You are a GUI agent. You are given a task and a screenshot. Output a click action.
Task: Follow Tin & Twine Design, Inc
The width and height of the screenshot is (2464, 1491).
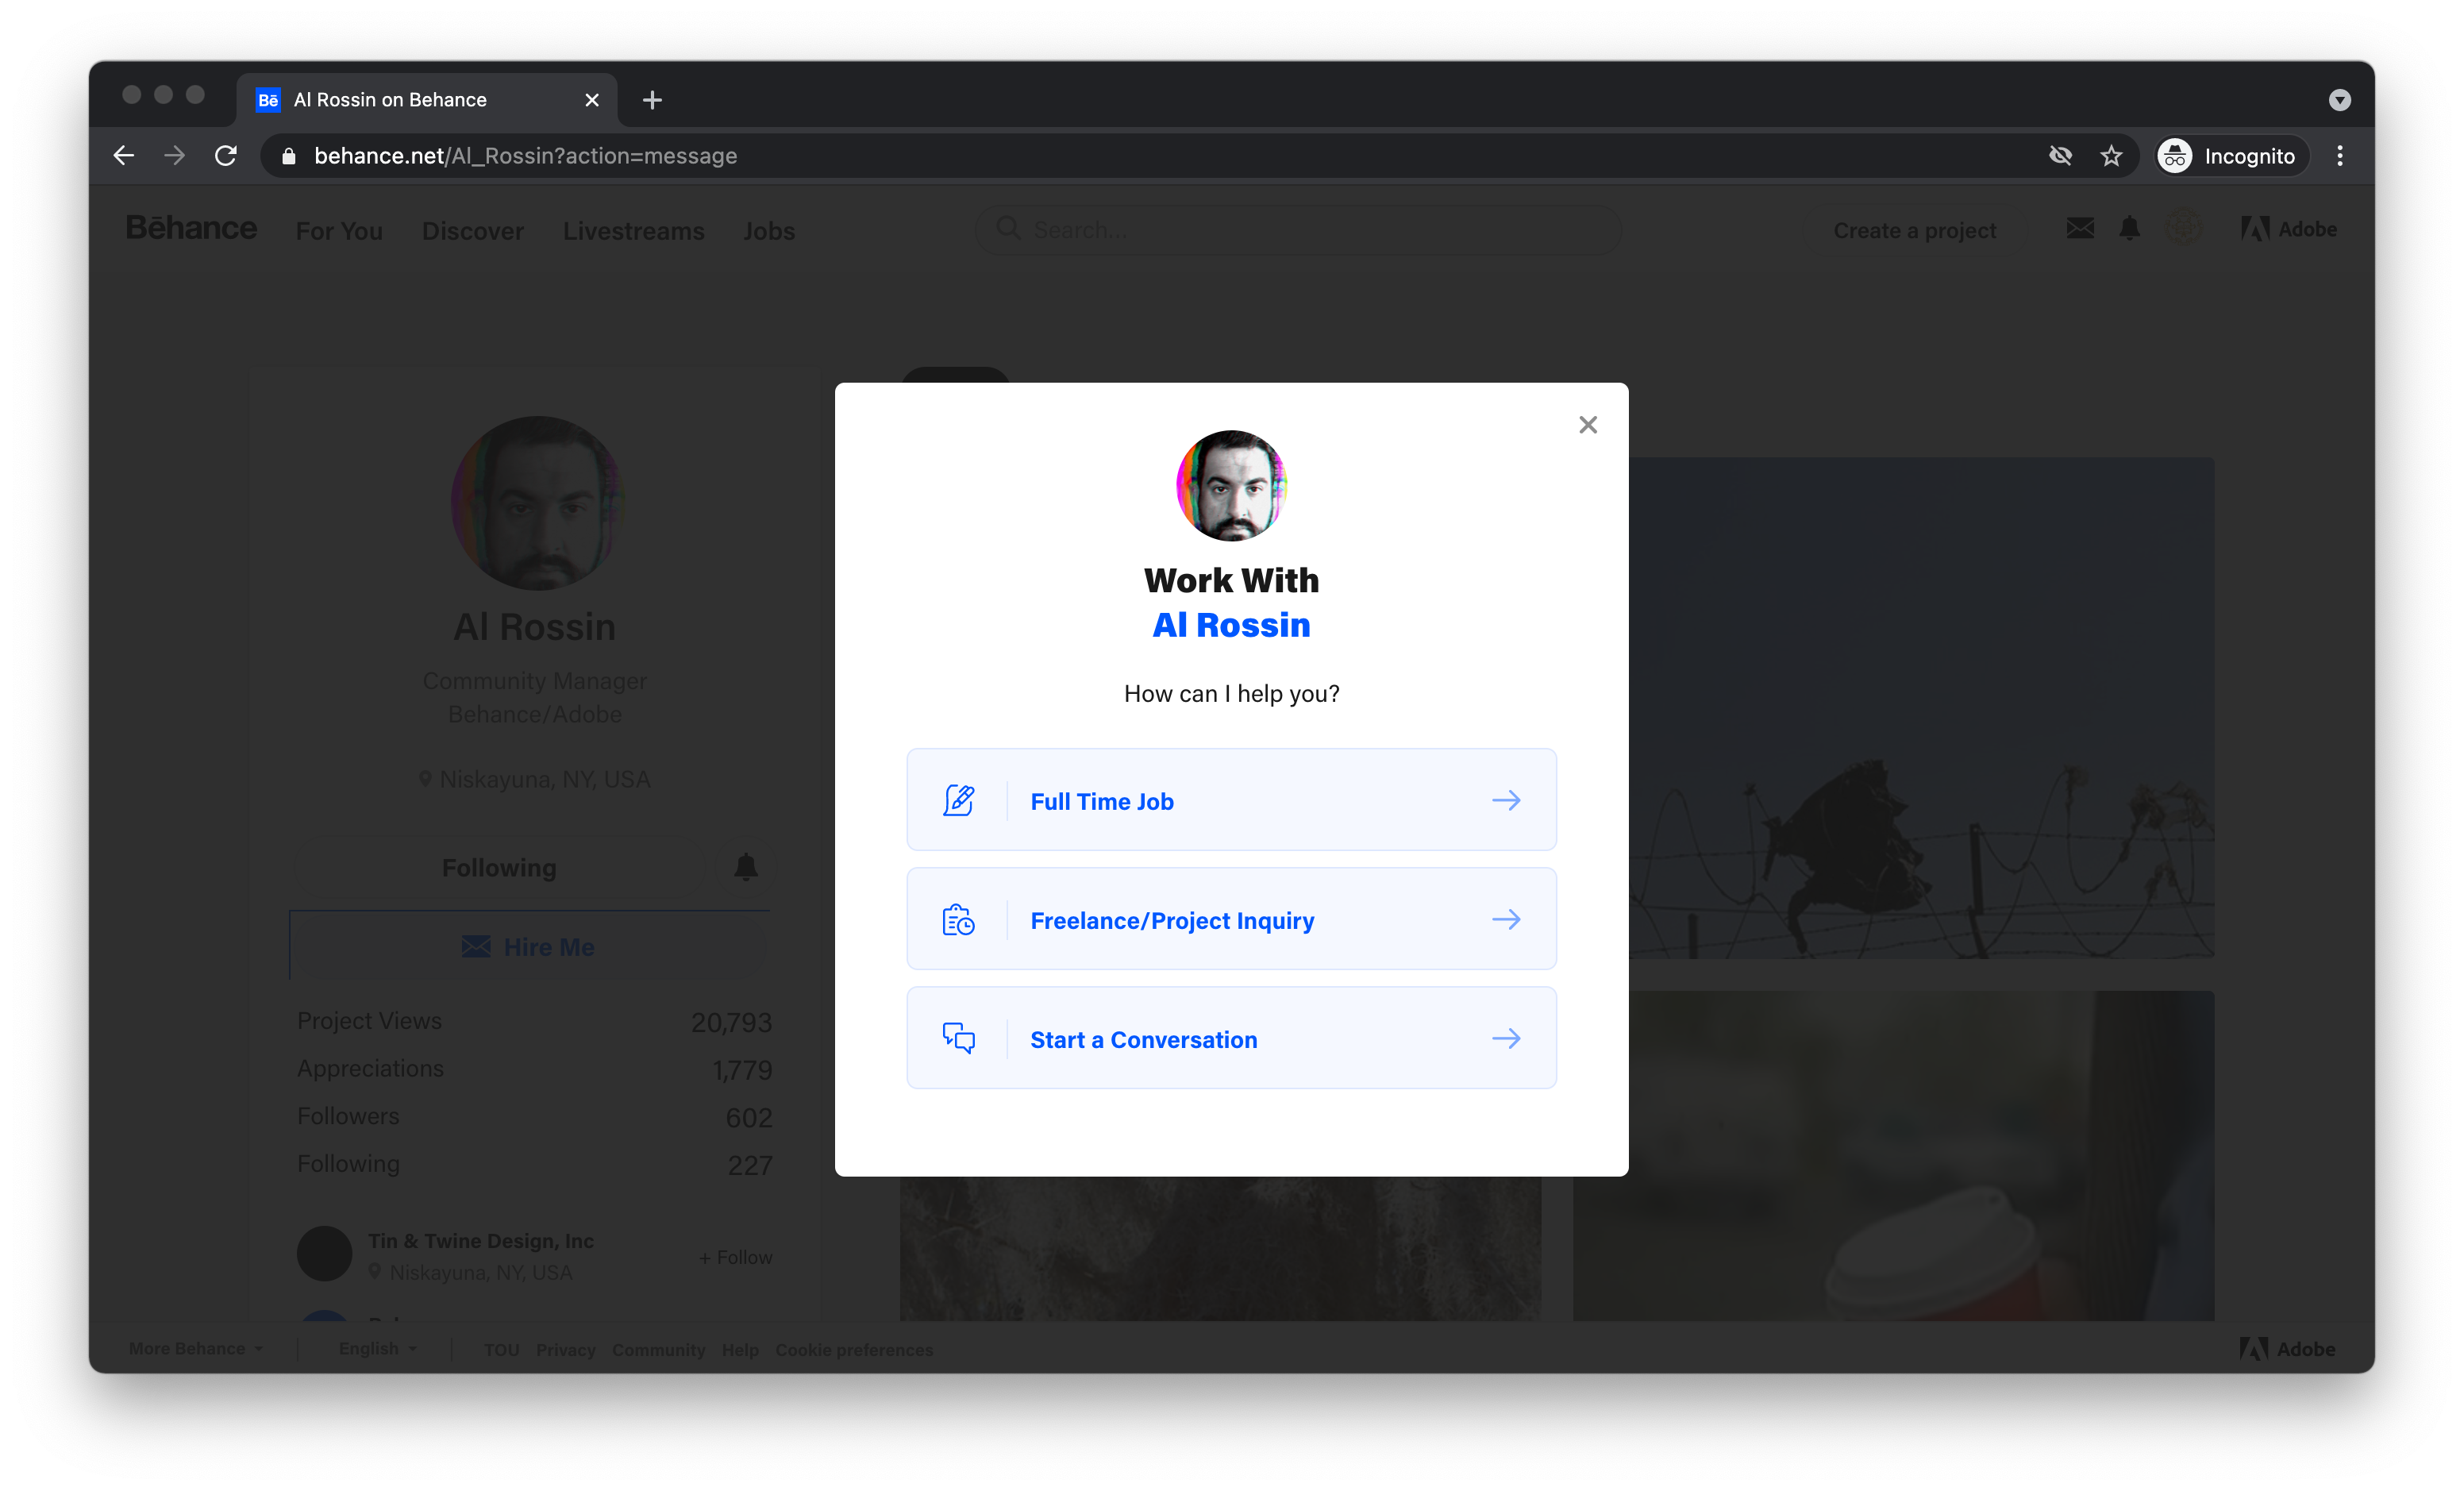point(735,1257)
